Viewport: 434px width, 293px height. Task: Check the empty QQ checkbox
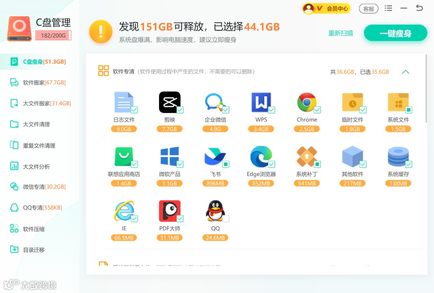[226, 219]
